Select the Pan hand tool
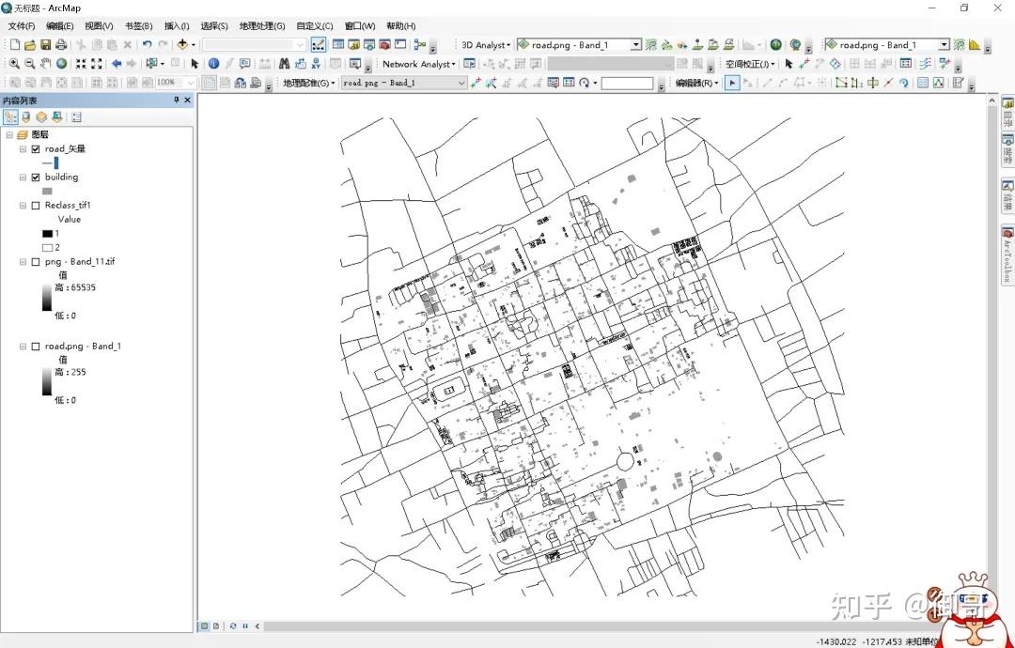Screen dimensions: 1015x648 coord(46,64)
